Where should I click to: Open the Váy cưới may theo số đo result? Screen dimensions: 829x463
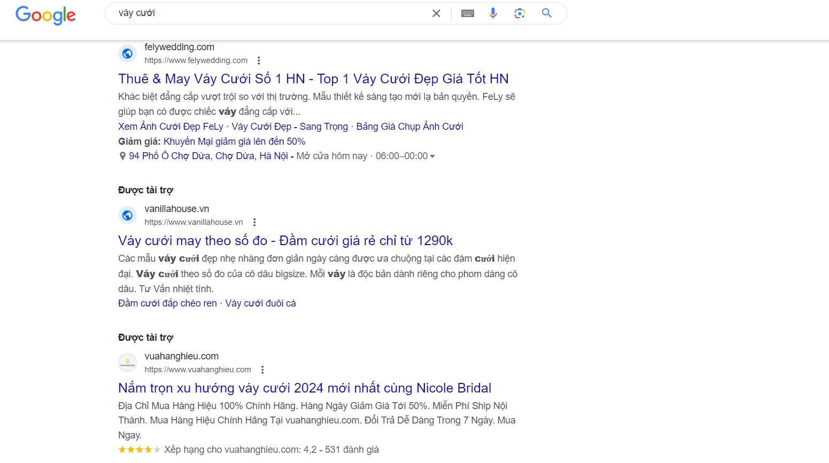(285, 241)
